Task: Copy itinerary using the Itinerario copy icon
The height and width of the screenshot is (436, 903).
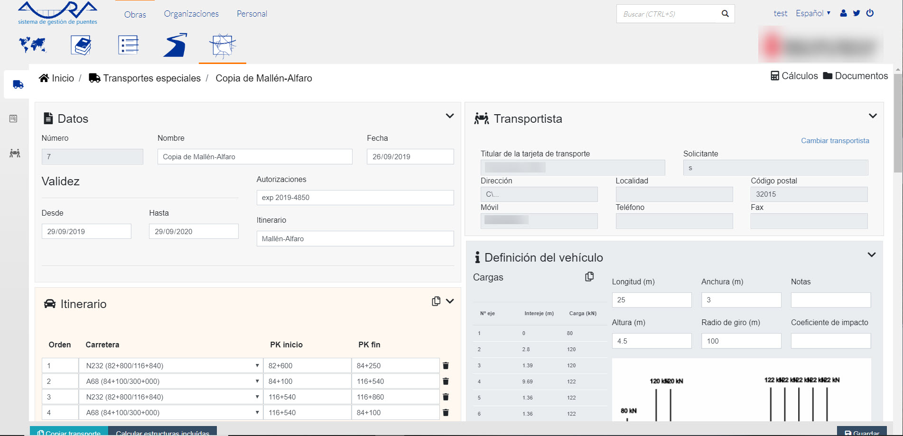Action: (436, 301)
